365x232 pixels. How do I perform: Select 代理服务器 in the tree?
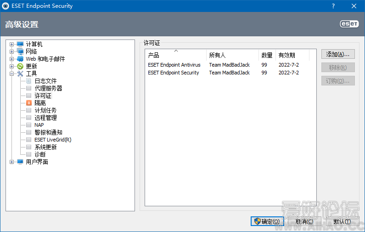pos(48,88)
